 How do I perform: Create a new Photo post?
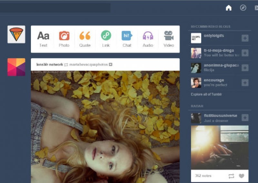(x=64, y=39)
